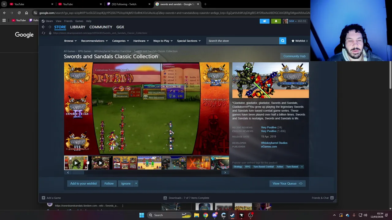Open the Chrome apps grid icon

point(4,20)
